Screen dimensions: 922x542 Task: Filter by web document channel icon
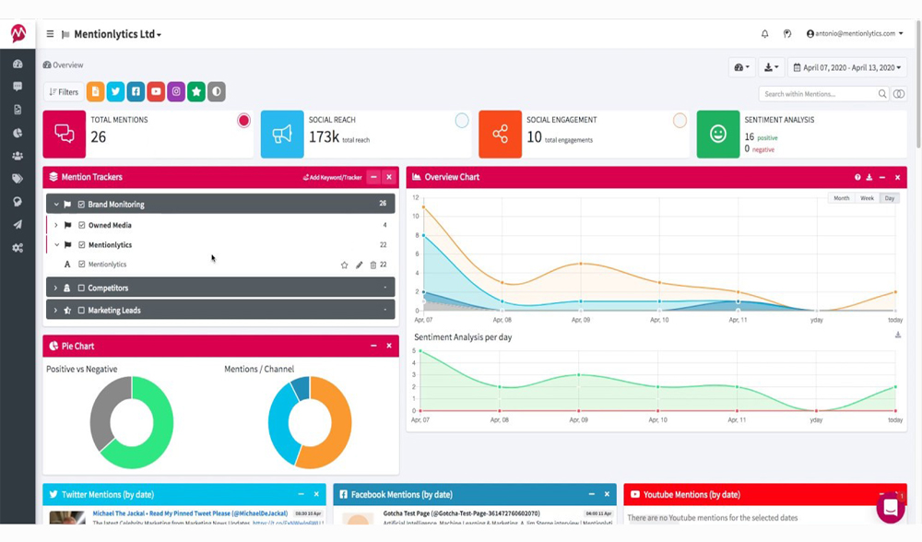pos(95,91)
